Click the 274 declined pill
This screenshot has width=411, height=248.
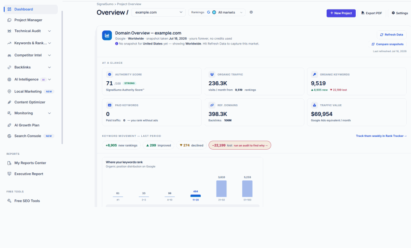coord(191,145)
